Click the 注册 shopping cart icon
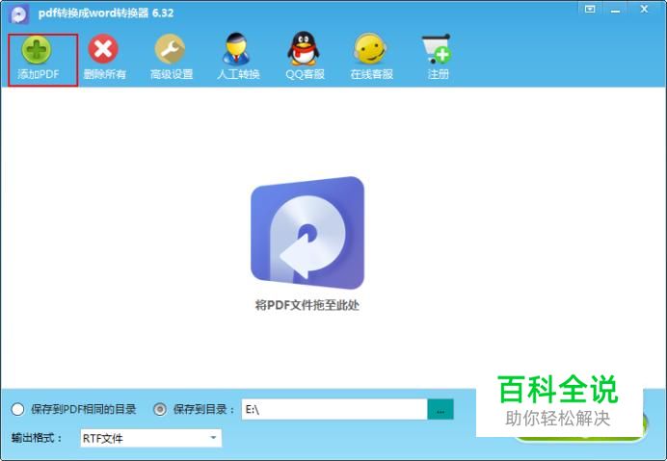The image size is (667, 461). tap(437, 49)
